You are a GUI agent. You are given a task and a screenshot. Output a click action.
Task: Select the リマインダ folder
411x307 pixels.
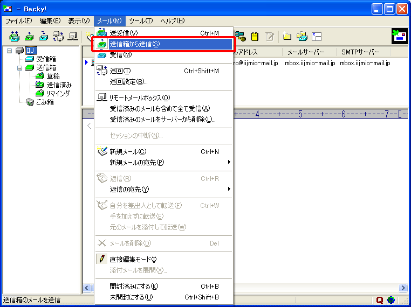(58, 93)
